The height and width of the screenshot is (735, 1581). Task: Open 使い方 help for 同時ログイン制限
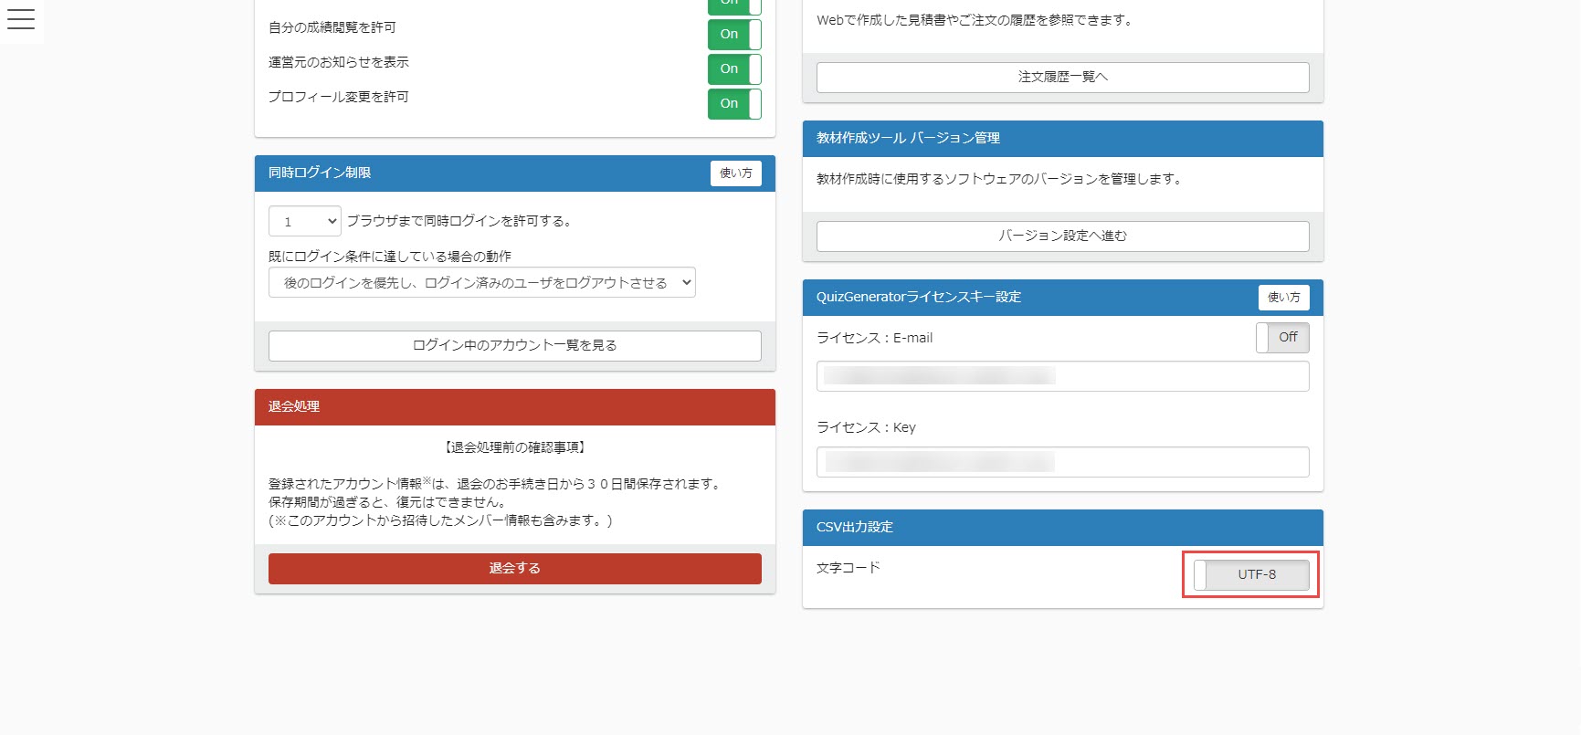(735, 173)
